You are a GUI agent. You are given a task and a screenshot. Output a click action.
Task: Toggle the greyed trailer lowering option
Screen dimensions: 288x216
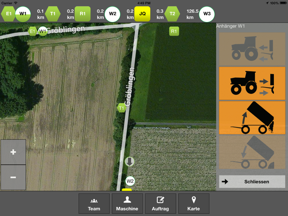[252, 152]
